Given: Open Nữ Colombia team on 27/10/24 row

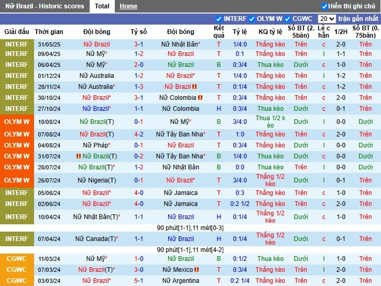Looking at the screenshot, I should tap(180, 109).
